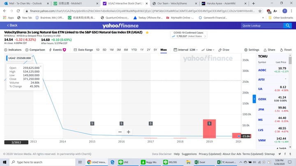Select the 2Y range
This screenshot has width=296, height=166.
coord(148,50)
